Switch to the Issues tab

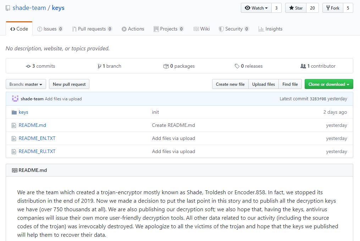coord(50,29)
